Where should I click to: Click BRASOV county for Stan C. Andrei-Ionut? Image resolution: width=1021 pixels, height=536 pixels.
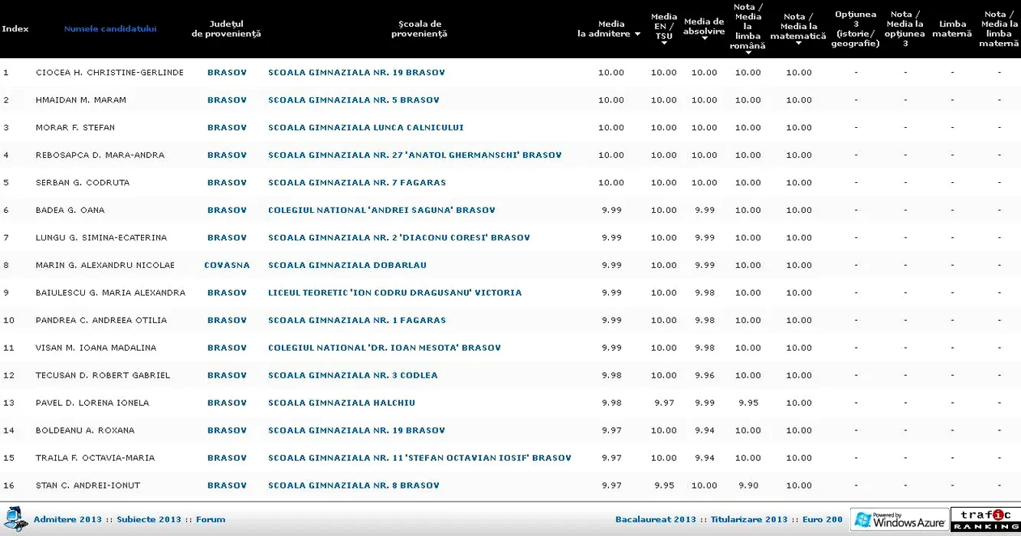pyautogui.click(x=227, y=485)
